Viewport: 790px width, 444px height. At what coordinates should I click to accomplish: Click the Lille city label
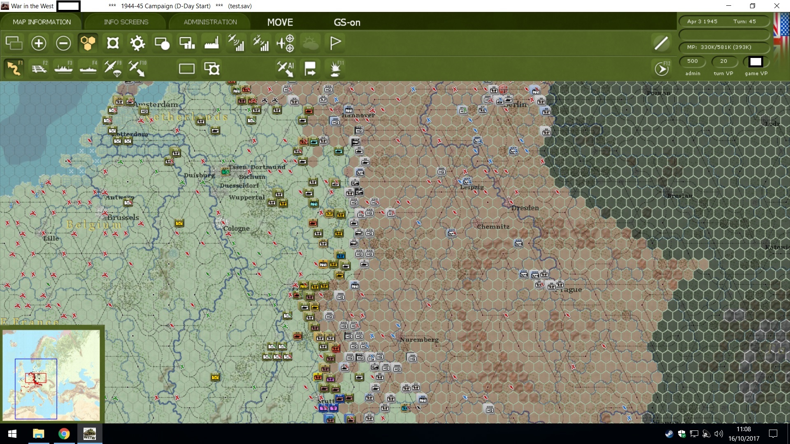point(51,238)
